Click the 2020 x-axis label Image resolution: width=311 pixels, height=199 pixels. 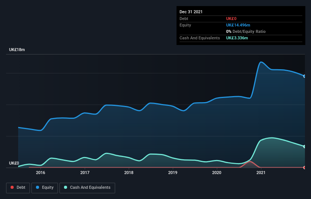217,173
